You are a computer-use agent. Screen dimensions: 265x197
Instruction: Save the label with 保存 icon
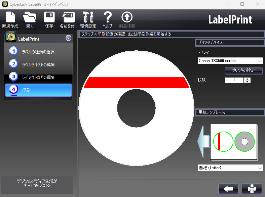click(x=49, y=19)
